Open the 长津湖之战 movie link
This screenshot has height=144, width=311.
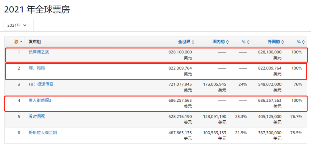(x=39, y=52)
